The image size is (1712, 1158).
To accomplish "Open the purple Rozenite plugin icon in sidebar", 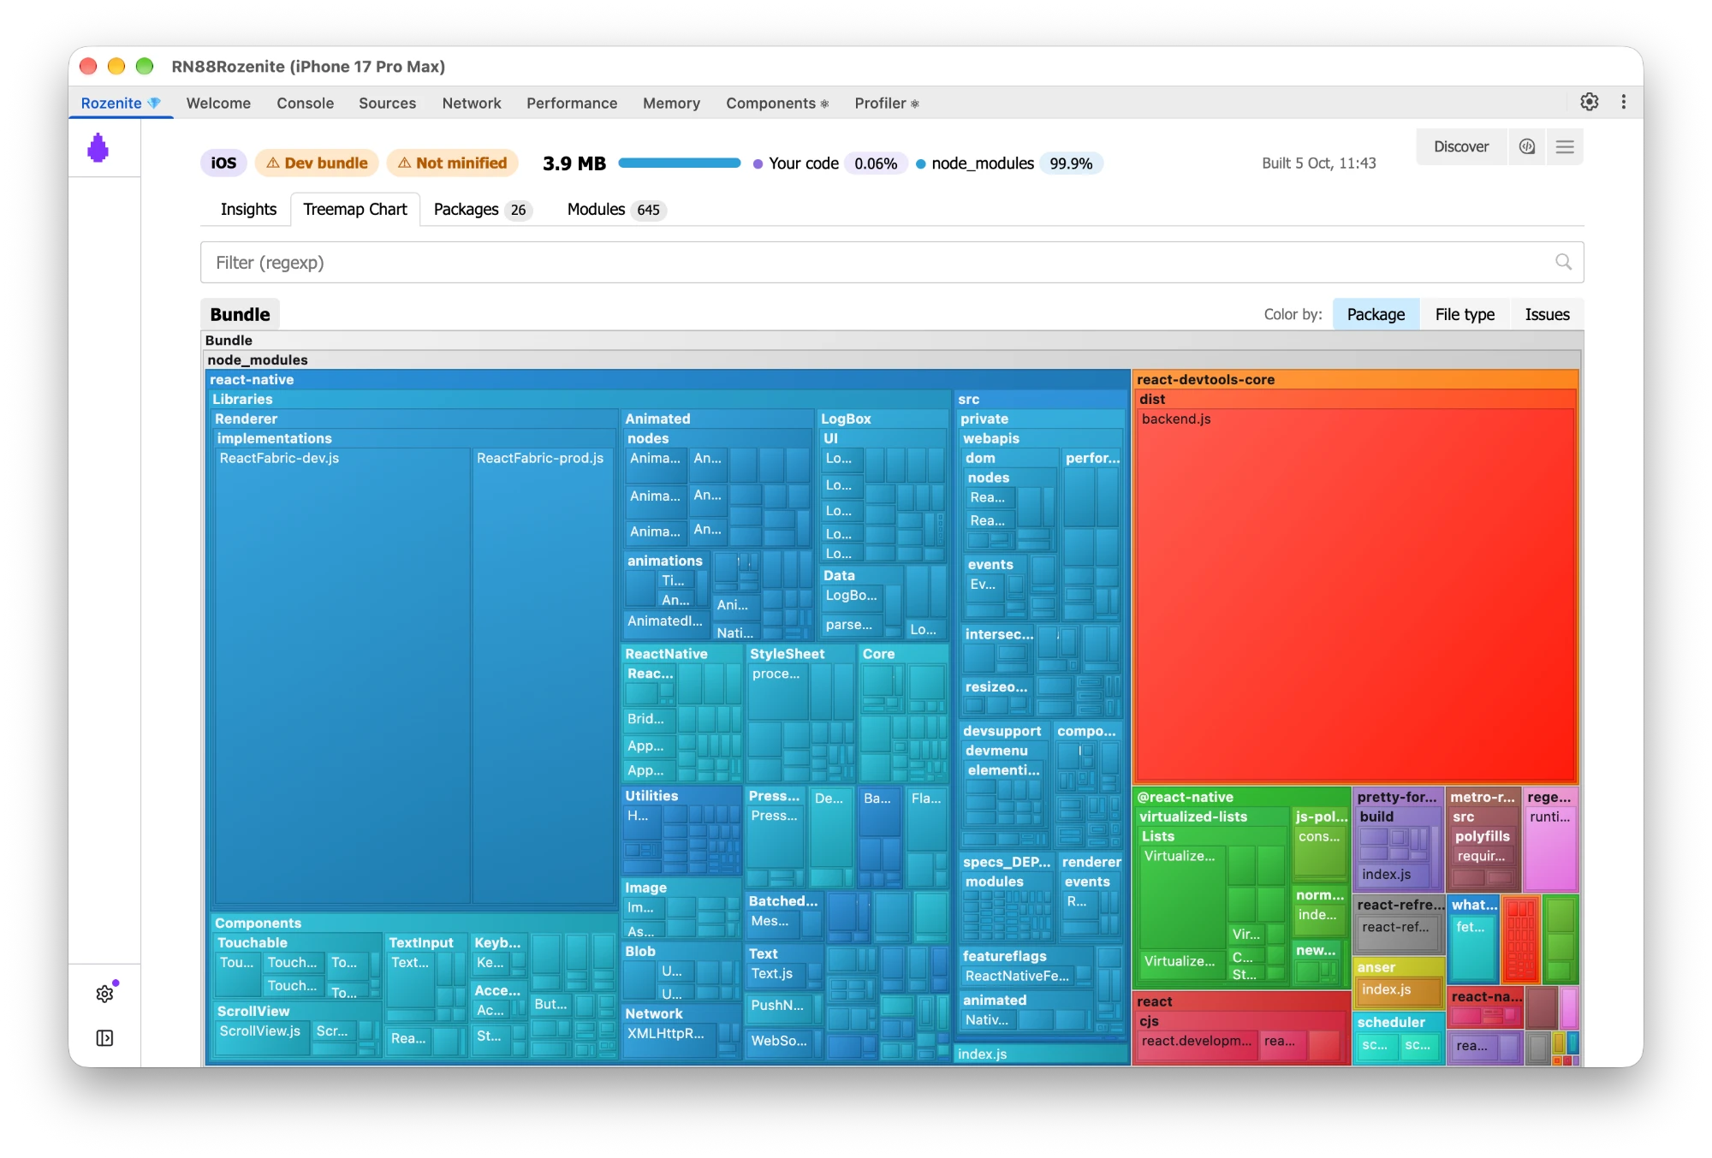I will click(x=98, y=148).
